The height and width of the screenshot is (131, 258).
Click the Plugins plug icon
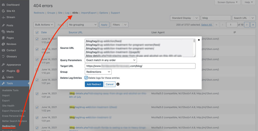(3, 71)
